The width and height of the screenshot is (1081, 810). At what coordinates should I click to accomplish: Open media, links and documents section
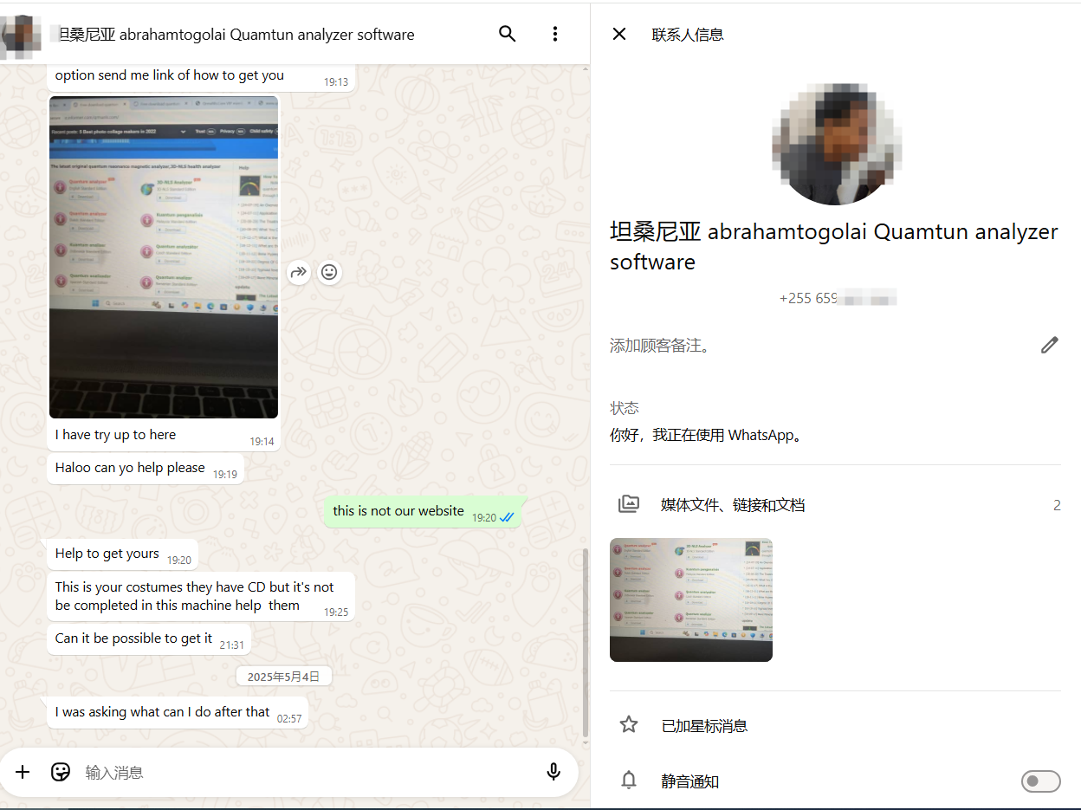tap(733, 504)
